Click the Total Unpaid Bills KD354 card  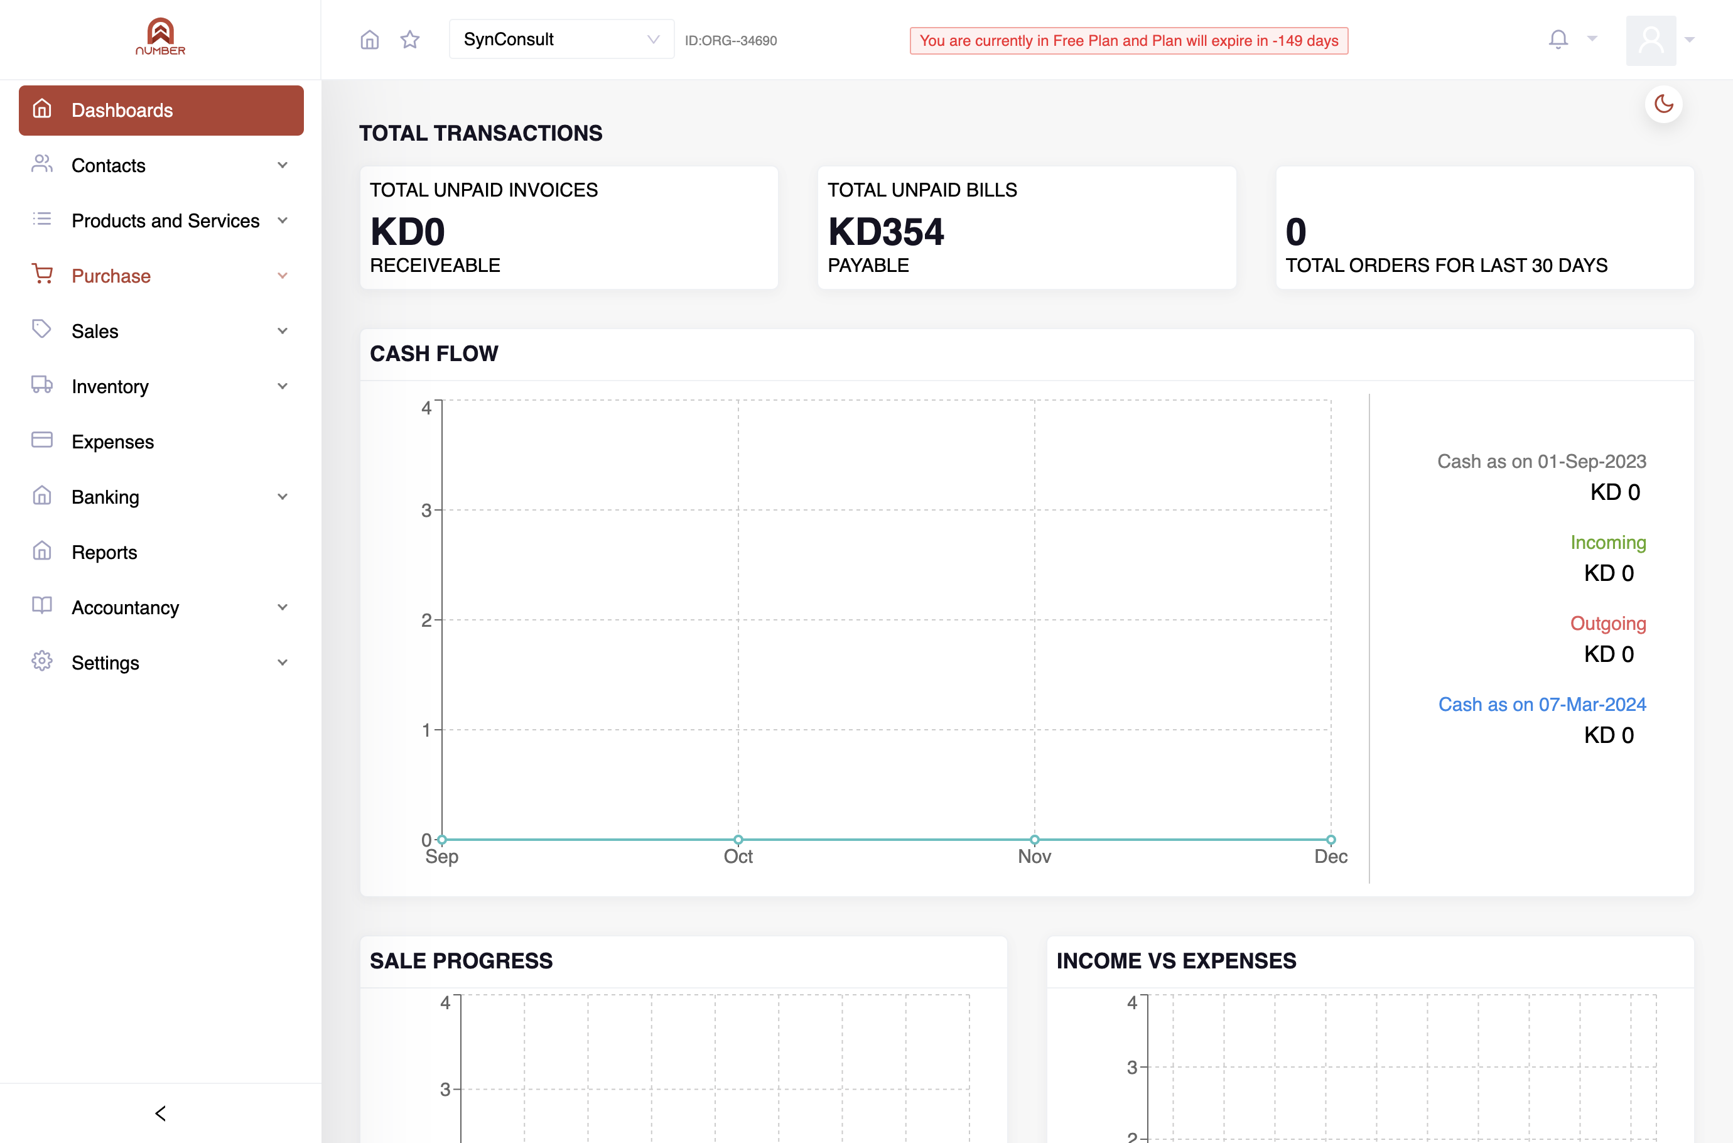[x=1027, y=228]
